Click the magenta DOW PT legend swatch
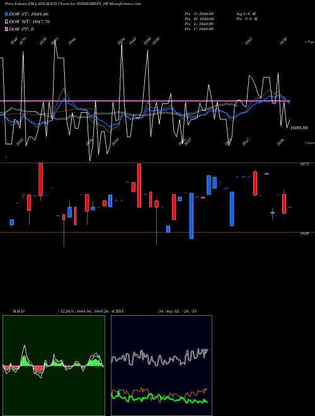 [6, 29]
